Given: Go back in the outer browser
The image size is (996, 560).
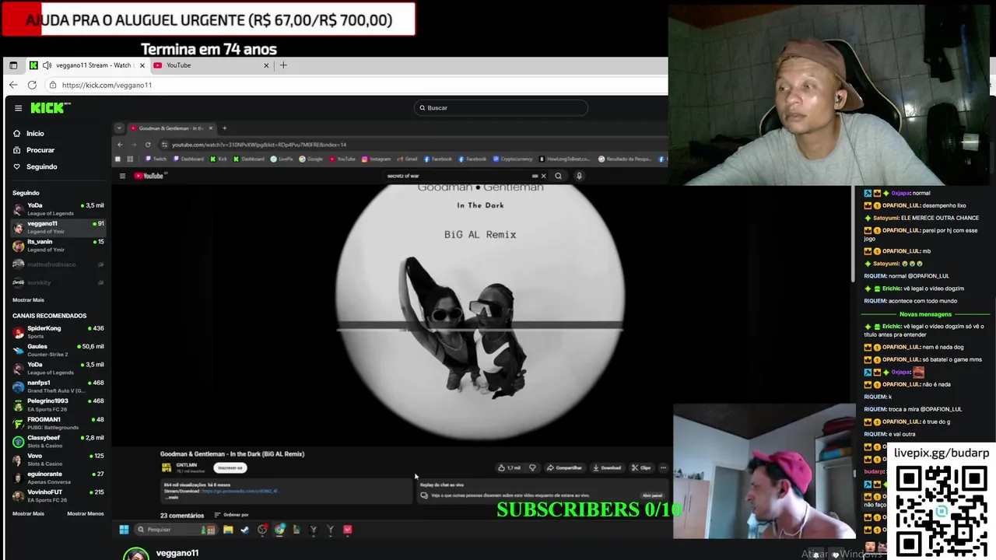Looking at the screenshot, I should (x=13, y=85).
